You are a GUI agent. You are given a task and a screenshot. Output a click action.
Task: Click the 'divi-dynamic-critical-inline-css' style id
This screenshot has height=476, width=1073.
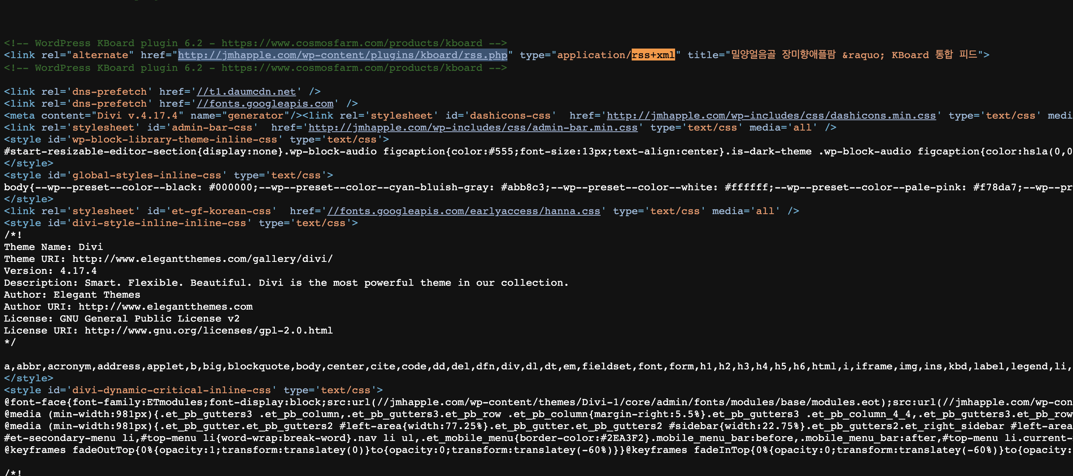(x=171, y=390)
